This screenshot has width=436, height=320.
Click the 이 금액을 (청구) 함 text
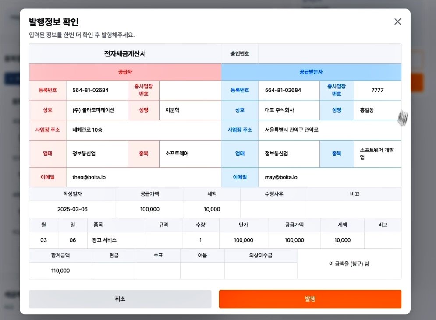[349, 264]
